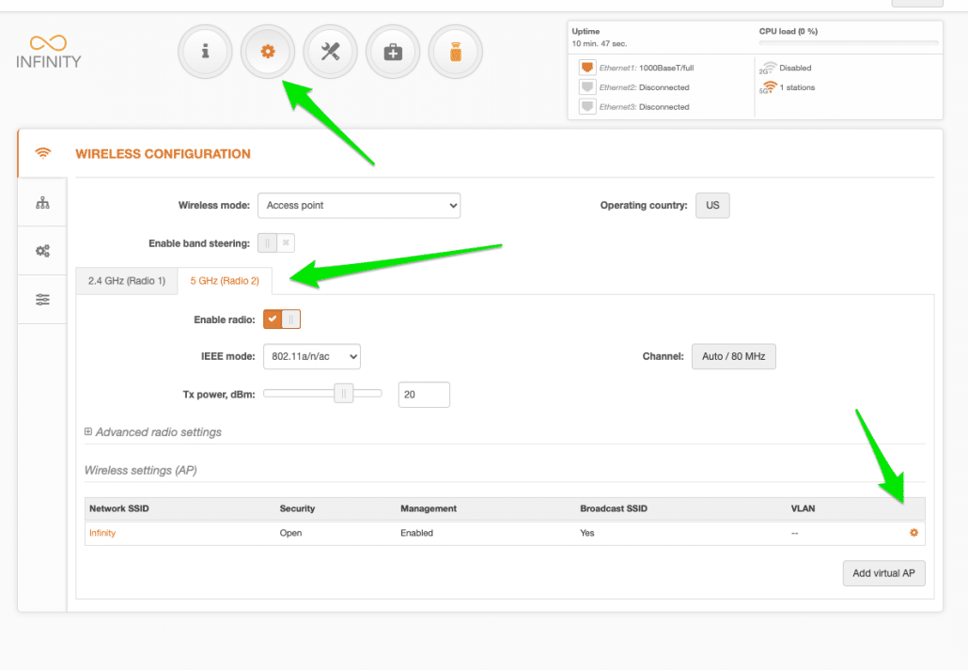Viewport: 968px width, 670px height.
Task: Click the Ethernet2 port status icon
Action: (x=587, y=87)
